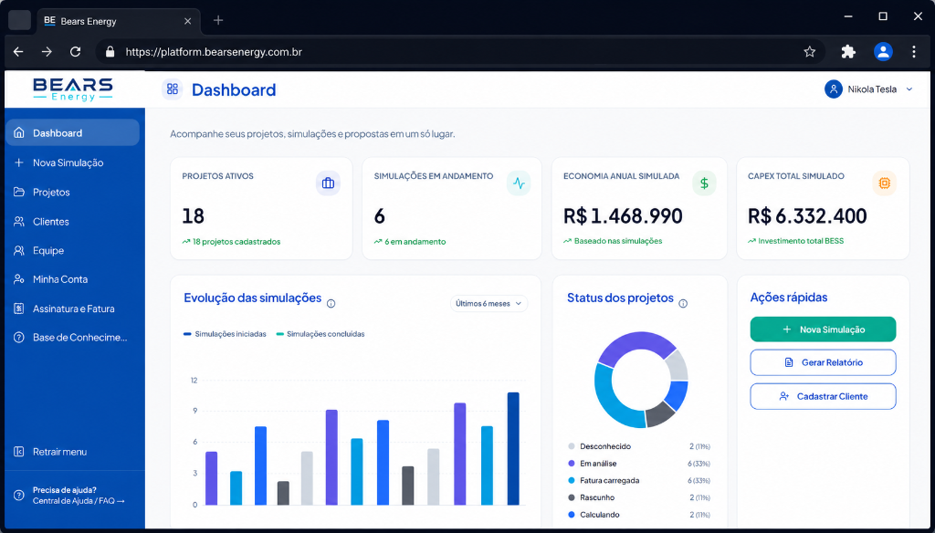Click the Em análise legend color dot
This screenshot has height=533, width=935.
click(x=572, y=464)
